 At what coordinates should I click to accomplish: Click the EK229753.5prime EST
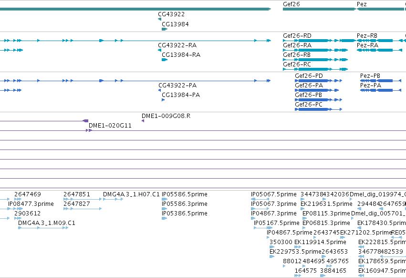click(272, 257)
